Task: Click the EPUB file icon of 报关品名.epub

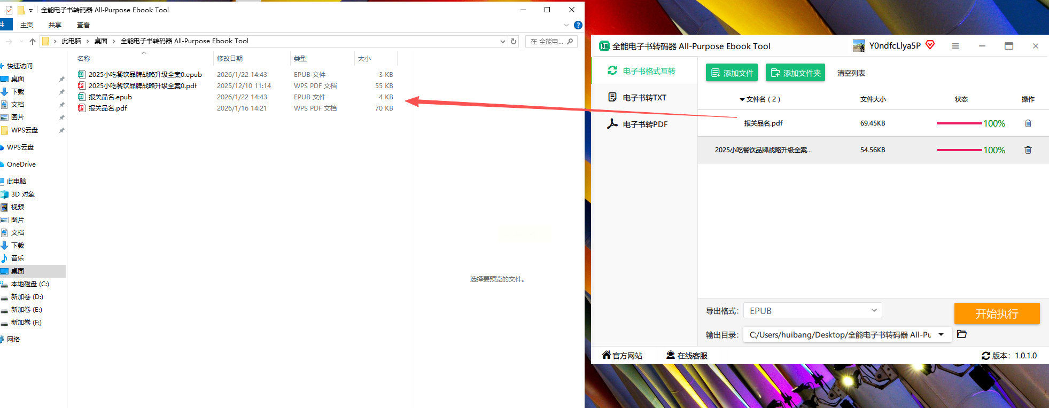Action: click(81, 97)
